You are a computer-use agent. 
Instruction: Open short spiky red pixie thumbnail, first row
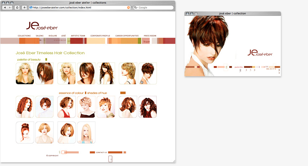pyautogui.click(x=148, y=74)
